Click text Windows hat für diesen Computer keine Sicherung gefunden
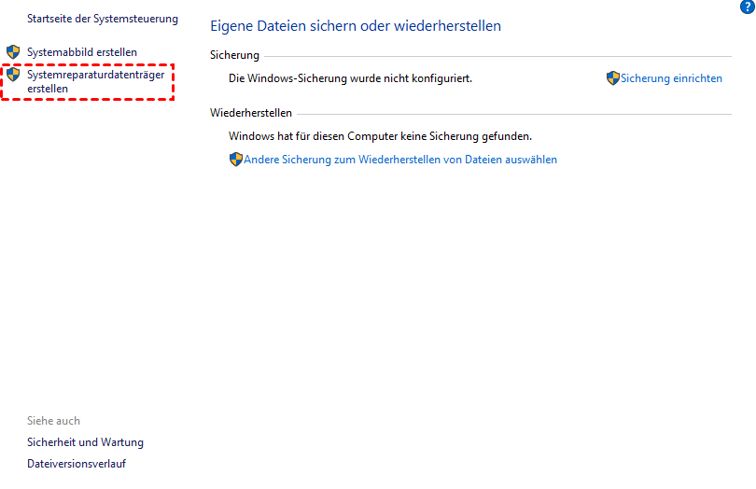Viewport: 756px width, 489px height. click(380, 136)
